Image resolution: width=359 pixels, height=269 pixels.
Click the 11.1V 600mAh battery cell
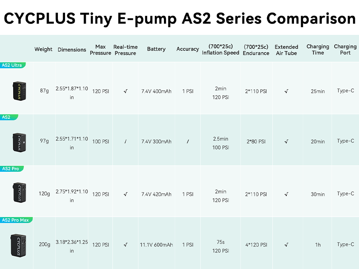pyautogui.click(x=156, y=245)
